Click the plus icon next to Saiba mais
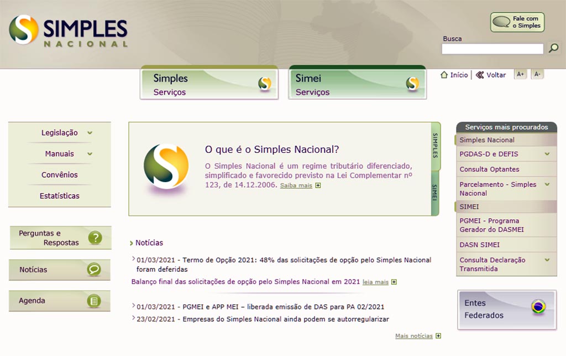Screen dimensions: 566x356 (x=318, y=185)
